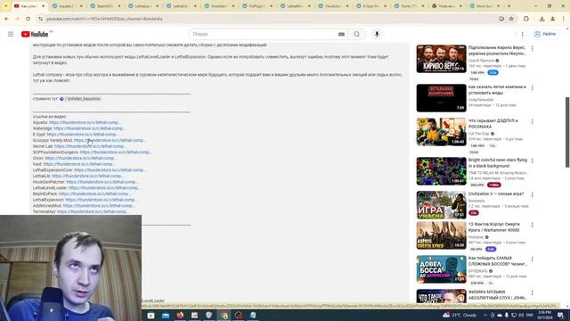570x321 pixels.
Task: Open the LethalExpansion thunderstore link
Action: (x=101, y=200)
